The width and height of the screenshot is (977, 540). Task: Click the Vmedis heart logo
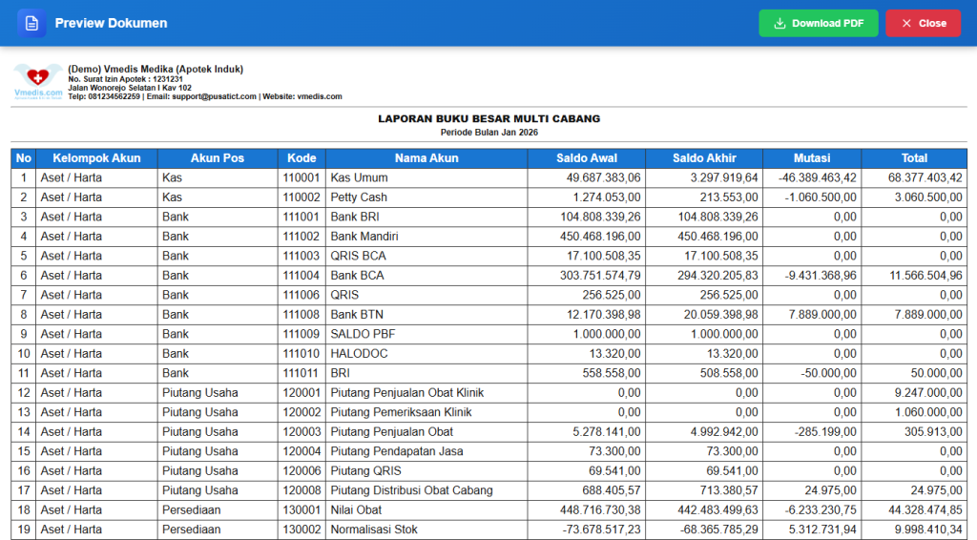coord(38,82)
